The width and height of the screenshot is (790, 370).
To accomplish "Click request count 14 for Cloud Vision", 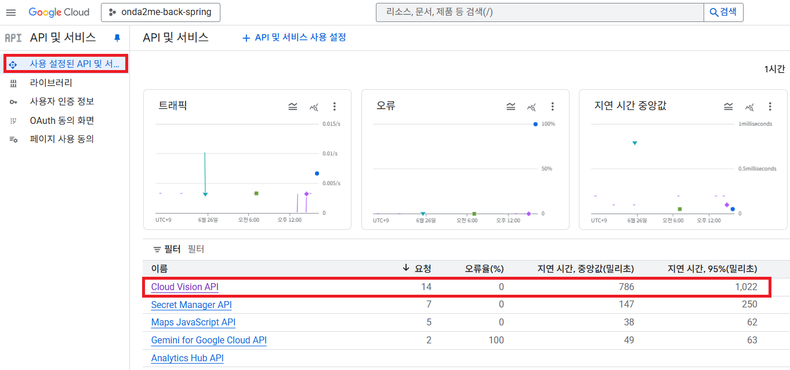I will coord(426,287).
